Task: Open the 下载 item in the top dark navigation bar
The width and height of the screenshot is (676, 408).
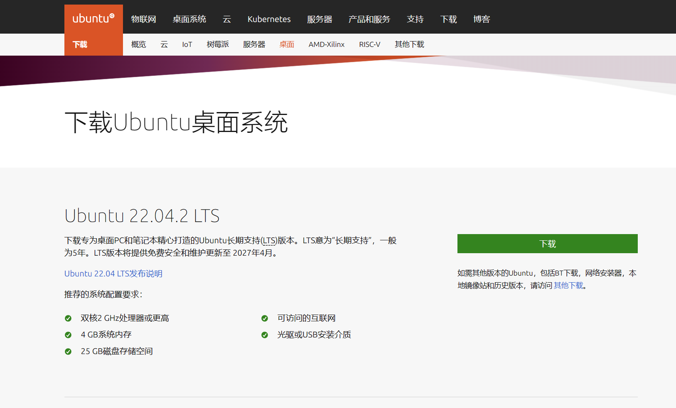Action: pos(448,19)
